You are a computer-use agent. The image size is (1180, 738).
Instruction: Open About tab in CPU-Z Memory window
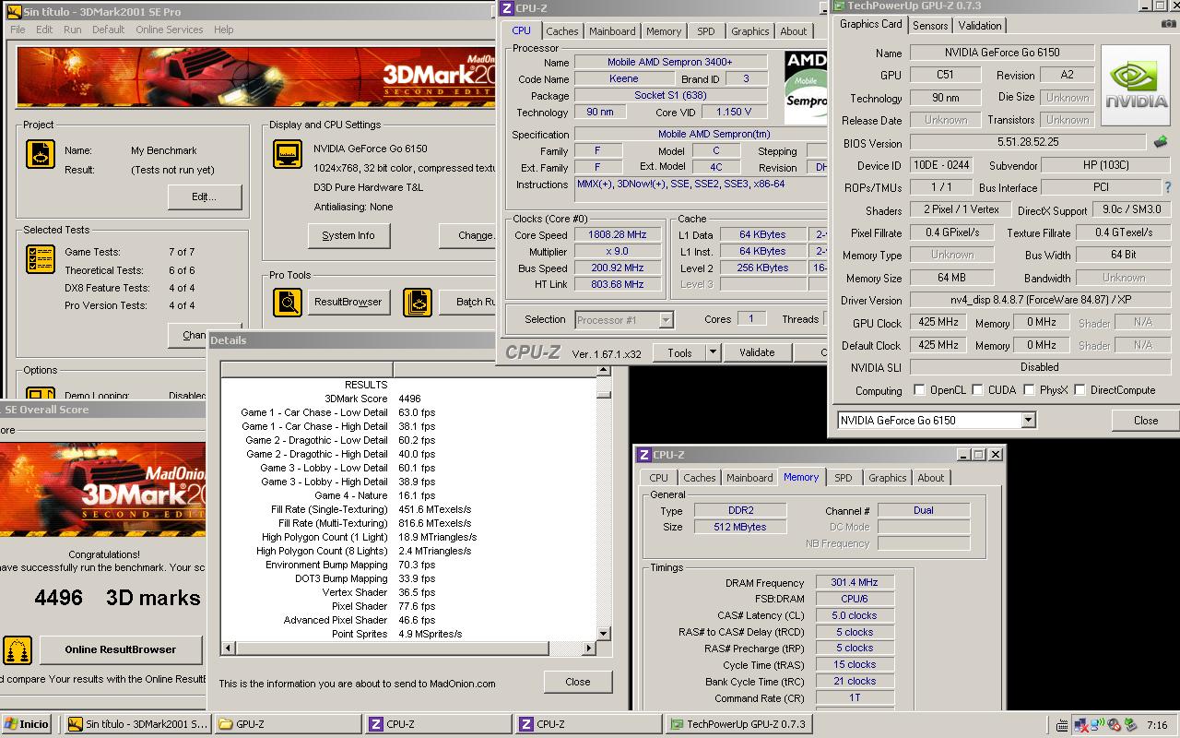click(x=930, y=478)
